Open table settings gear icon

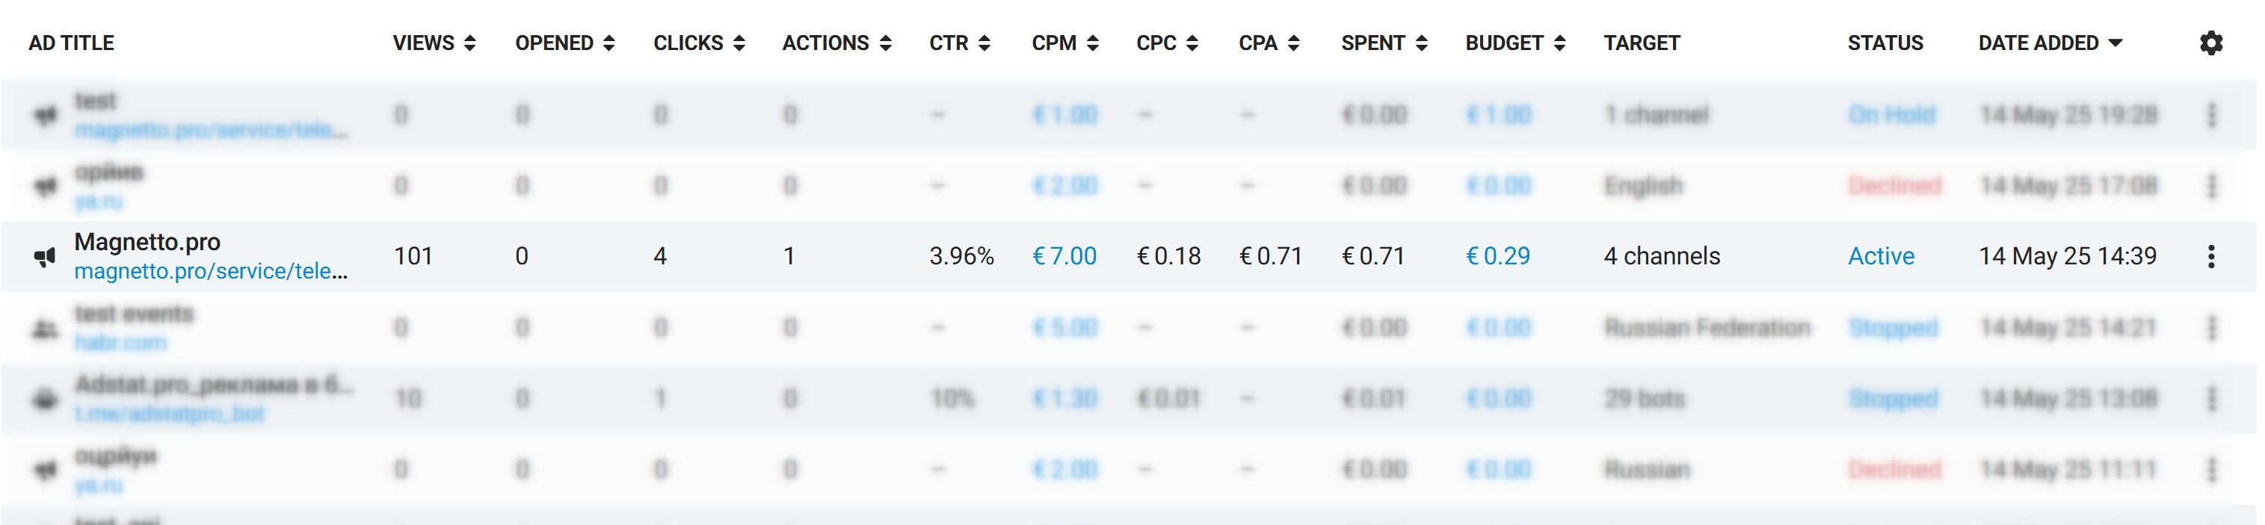[2210, 43]
